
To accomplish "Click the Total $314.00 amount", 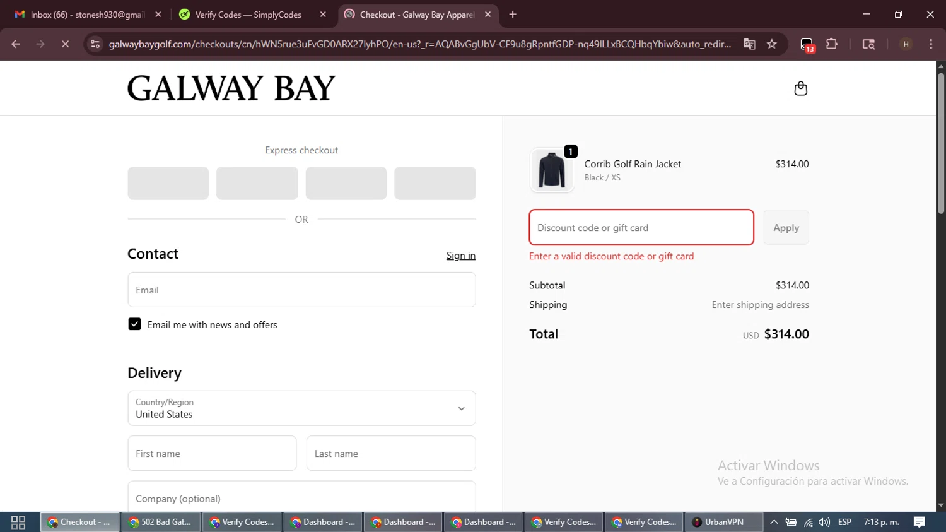I will click(x=786, y=334).
